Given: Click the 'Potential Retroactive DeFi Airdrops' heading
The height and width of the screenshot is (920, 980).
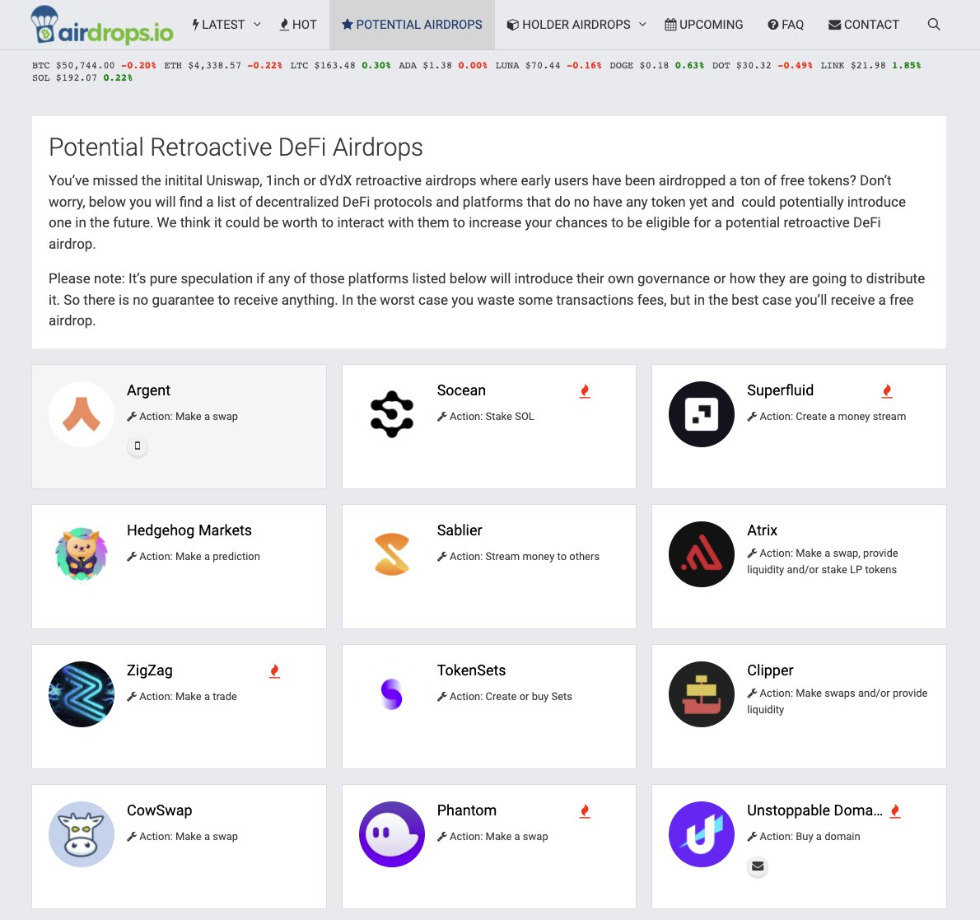Looking at the screenshot, I should click(236, 147).
